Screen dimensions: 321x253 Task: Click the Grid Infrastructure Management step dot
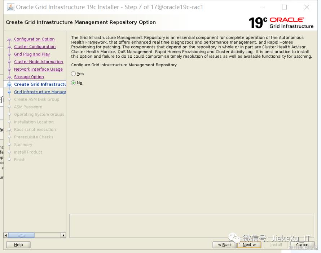click(9, 92)
